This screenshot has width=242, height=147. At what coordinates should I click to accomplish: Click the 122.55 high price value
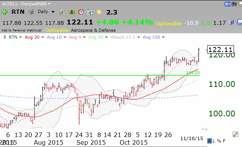[33, 23]
